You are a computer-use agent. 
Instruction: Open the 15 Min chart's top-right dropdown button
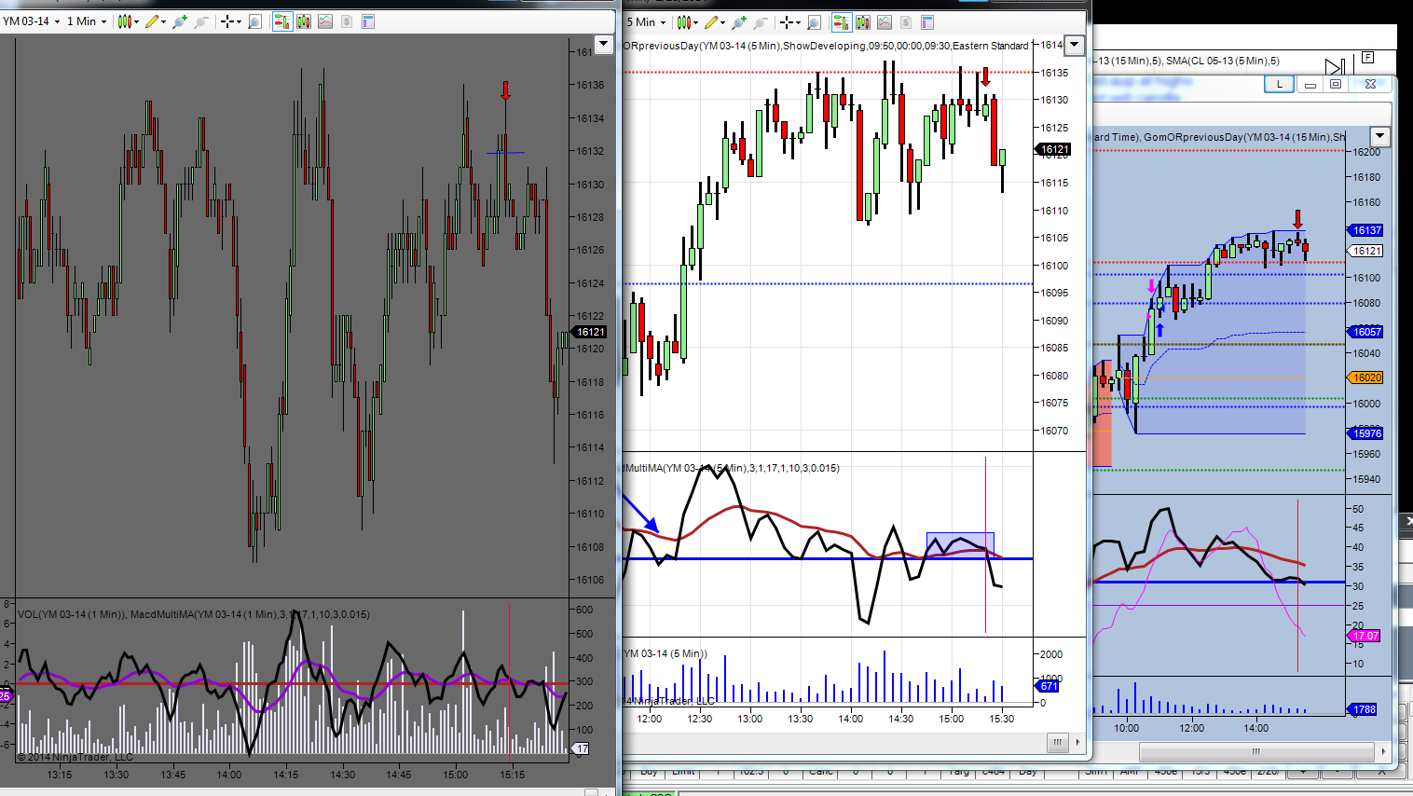(1379, 136)
